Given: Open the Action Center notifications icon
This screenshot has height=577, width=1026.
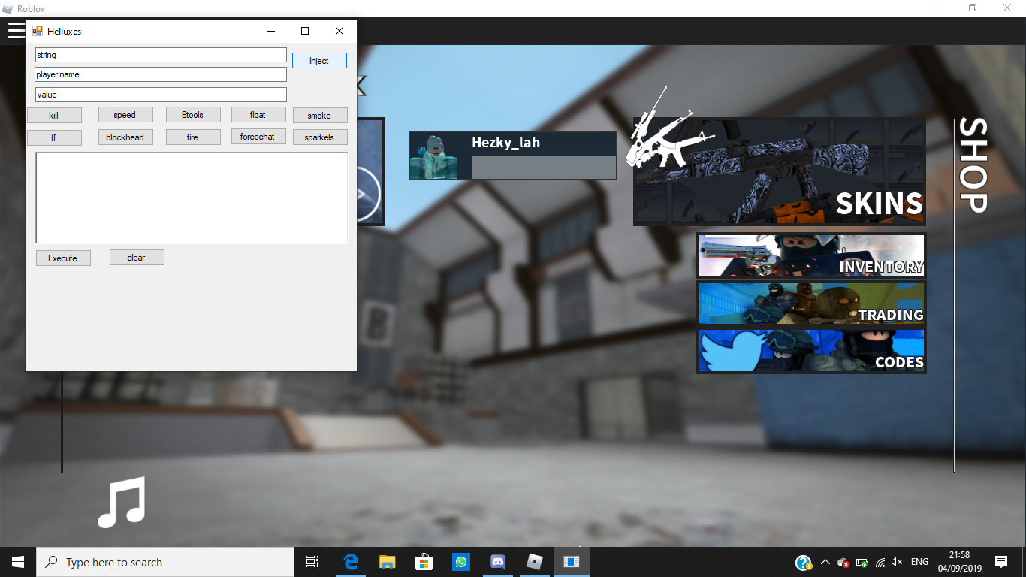Looking at the screenshot, I should pyautogui.click(x=1000, y=562).
